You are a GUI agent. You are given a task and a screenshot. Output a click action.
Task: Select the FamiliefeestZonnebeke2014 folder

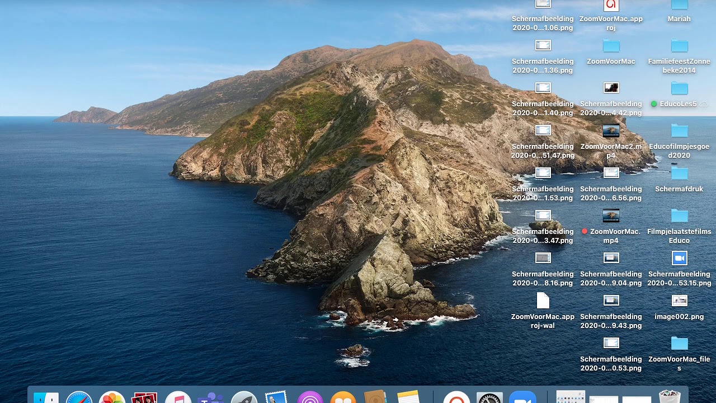click(x=679, y=56)
